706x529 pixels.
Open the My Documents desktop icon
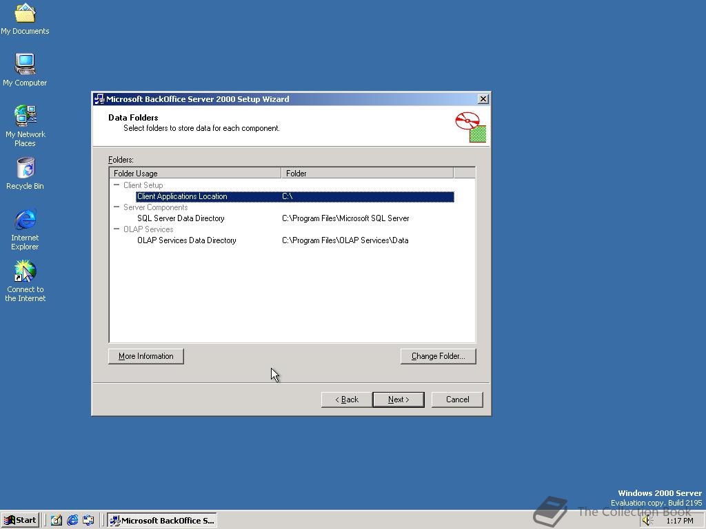pyautogui.click(x=25, y=19)
